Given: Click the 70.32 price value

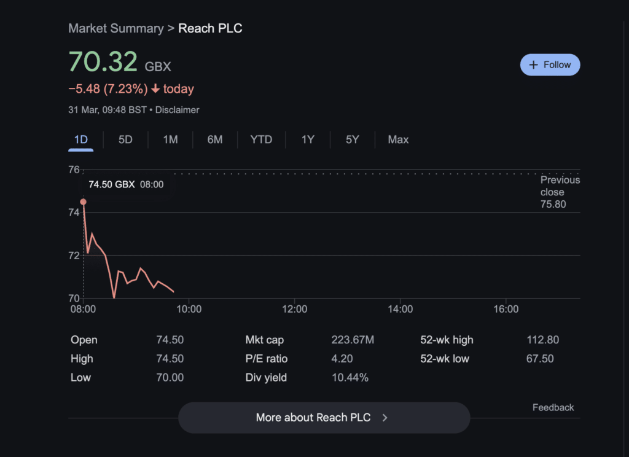Looking at the screenshot, I should coord(103,62).
